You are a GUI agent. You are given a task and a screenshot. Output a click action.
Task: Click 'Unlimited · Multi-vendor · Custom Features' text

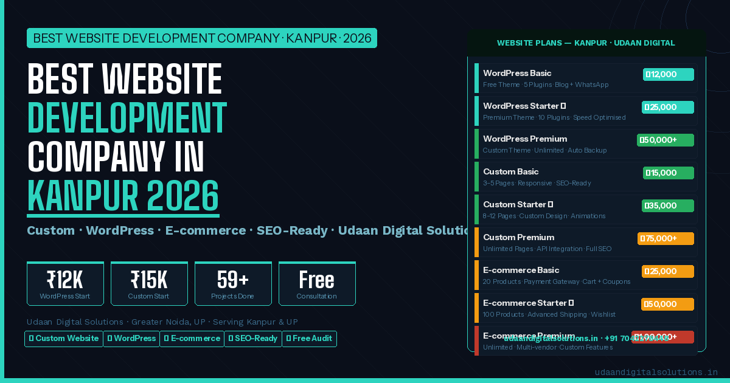tap(547, 348)
